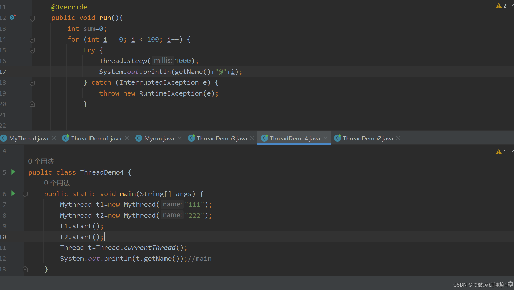The width and height of the screenshot is (514, 290).
Task: Switch to the ThreadDemo3.java tab
Action: click(222, 138)
